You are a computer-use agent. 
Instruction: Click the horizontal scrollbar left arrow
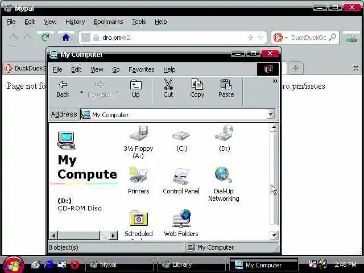pyautogui.click(x=53, y=235)
